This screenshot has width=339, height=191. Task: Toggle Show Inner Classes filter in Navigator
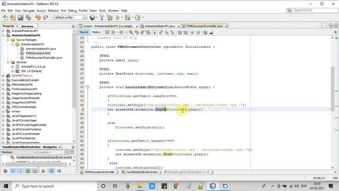[35, 171]
